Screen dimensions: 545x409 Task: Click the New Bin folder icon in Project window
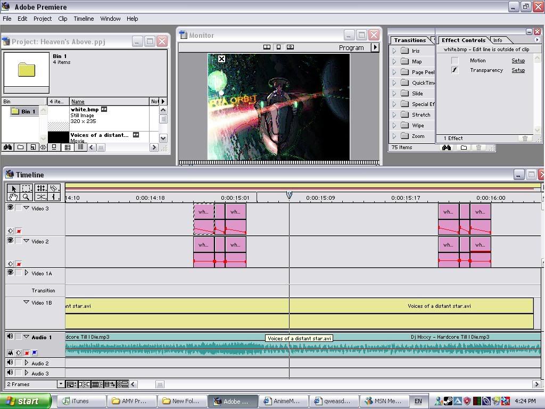coord(20,148)
